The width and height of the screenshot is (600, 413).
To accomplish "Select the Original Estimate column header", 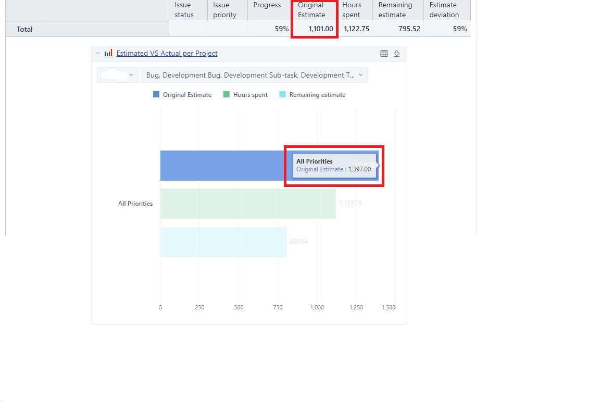I will 314,10.
